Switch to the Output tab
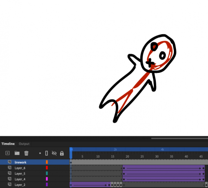 (24, 144)
